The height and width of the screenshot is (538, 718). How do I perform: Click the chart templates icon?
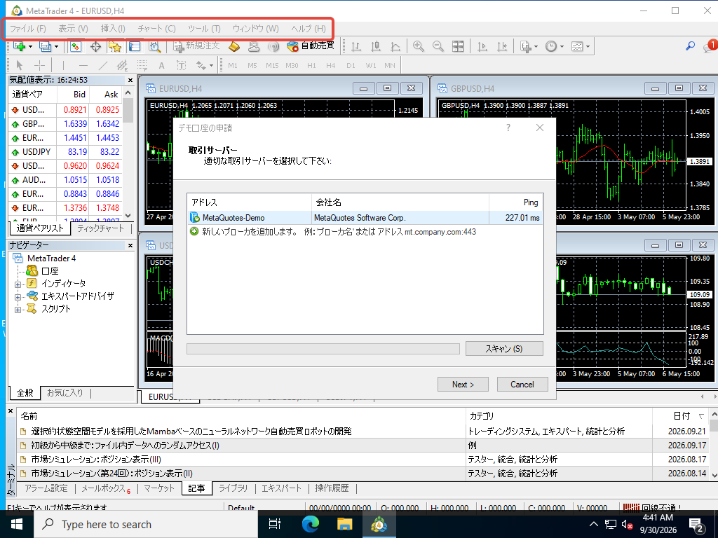tap(577, 46)
